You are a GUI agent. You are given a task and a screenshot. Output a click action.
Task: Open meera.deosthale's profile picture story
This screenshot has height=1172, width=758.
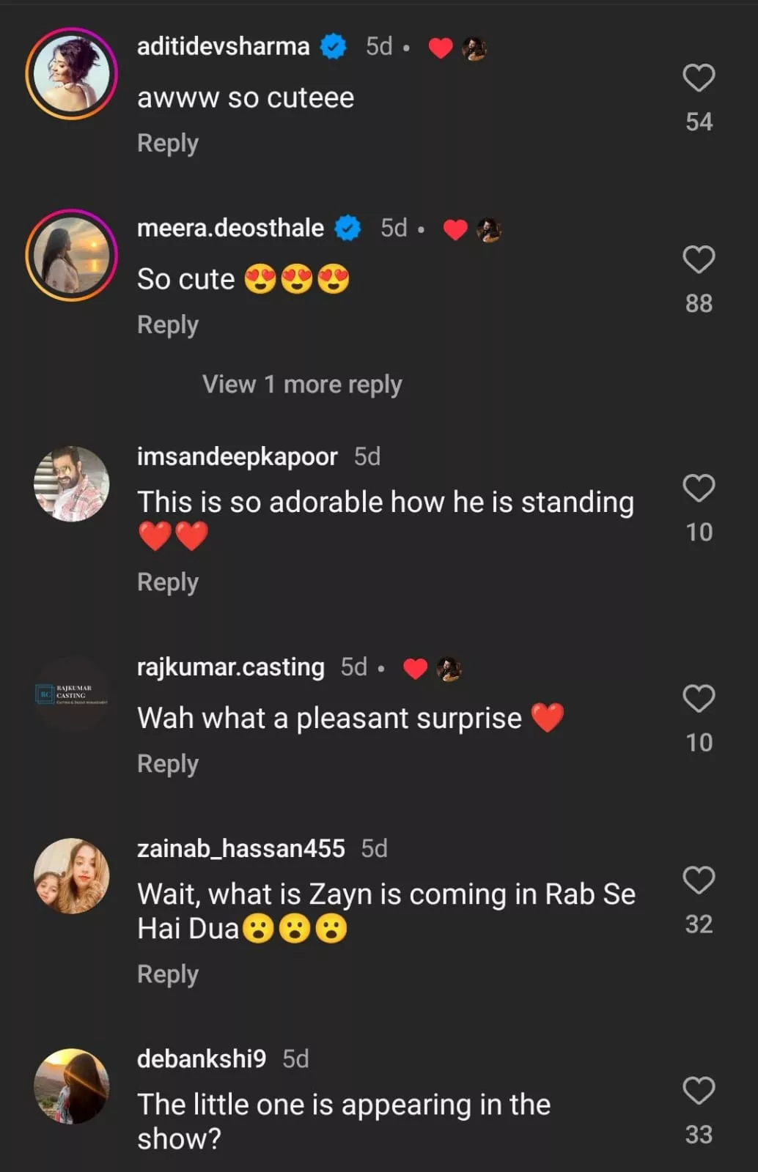coord(72,255)
